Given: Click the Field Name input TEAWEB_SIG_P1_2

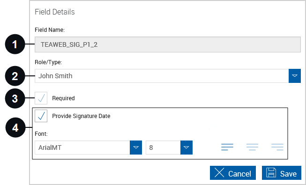Looking at the screenshot, I should [168, 44].
